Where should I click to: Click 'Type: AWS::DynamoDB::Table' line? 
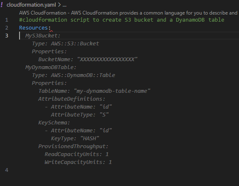[73, 75]
